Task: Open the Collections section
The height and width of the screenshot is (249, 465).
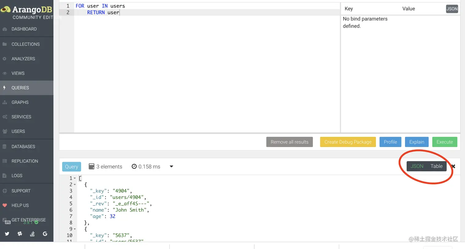Action: click(x=26, y=44)
